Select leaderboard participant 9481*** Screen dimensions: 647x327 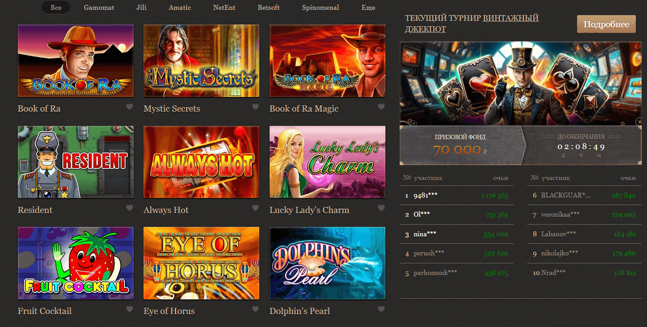(426, 195)
